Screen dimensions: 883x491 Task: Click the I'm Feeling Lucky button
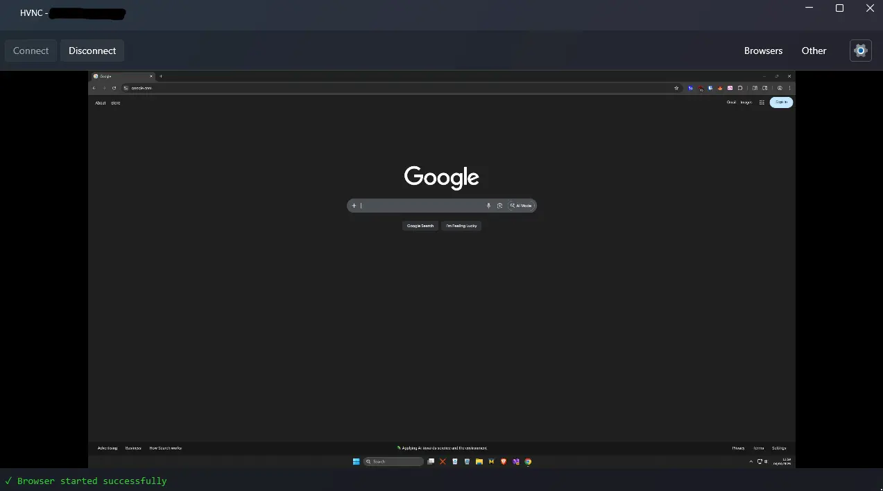pyautogui.click(x=461, y=226)
